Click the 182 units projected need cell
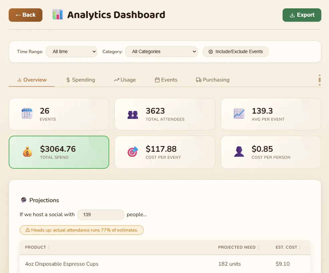Screen dimensions: 329x273 pyautogui.click(x=229, y=264)
